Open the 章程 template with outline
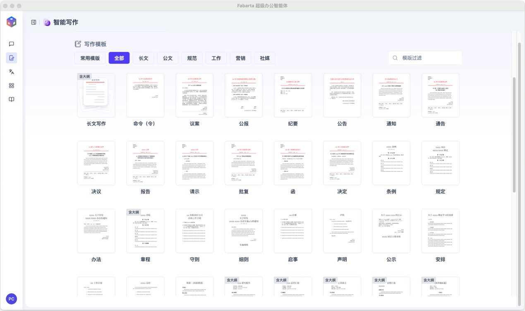The image size is (525, 311). point(145,231)
